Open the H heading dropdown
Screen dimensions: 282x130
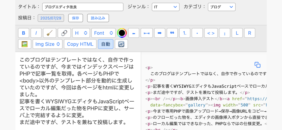81,33
